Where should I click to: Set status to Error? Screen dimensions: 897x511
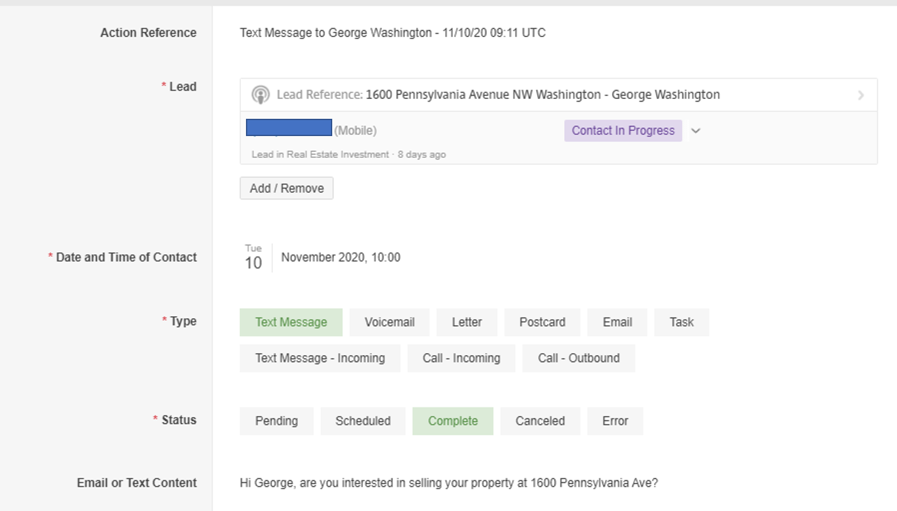pyautogui.click(x=615, y=421)
